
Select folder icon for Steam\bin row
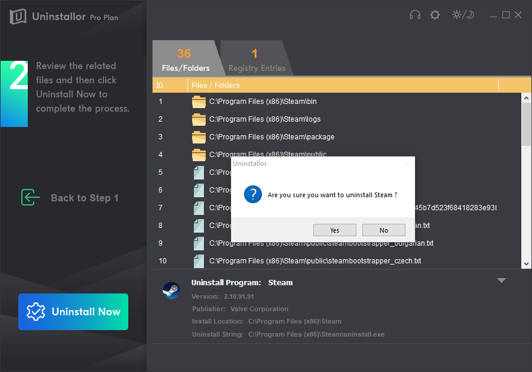[199, 102]
